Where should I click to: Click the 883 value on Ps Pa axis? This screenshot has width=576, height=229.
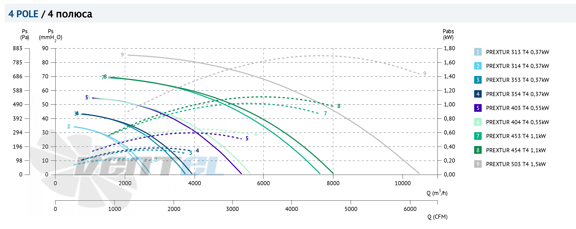[x=18, y=48]
